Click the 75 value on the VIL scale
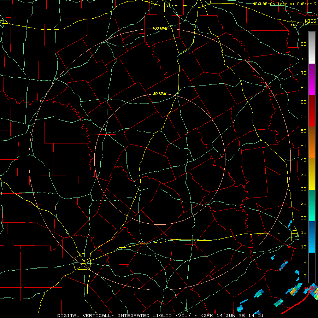Image resolution: width=318 pixels, height=318 pixels. coord(304,59)
